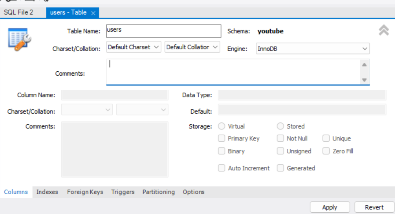395x214 pixels.
Task: Enable the Primary Key checkbox
Action: coord(221,138)
